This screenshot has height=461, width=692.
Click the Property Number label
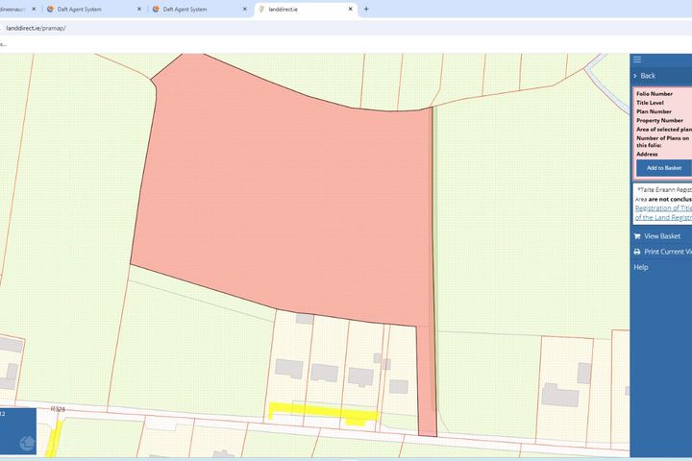pyautogui.click(x=659, y=120)
